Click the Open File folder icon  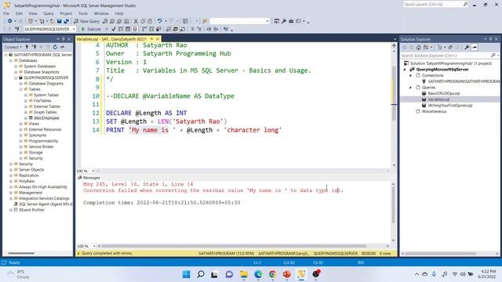(x=52, y=21)
